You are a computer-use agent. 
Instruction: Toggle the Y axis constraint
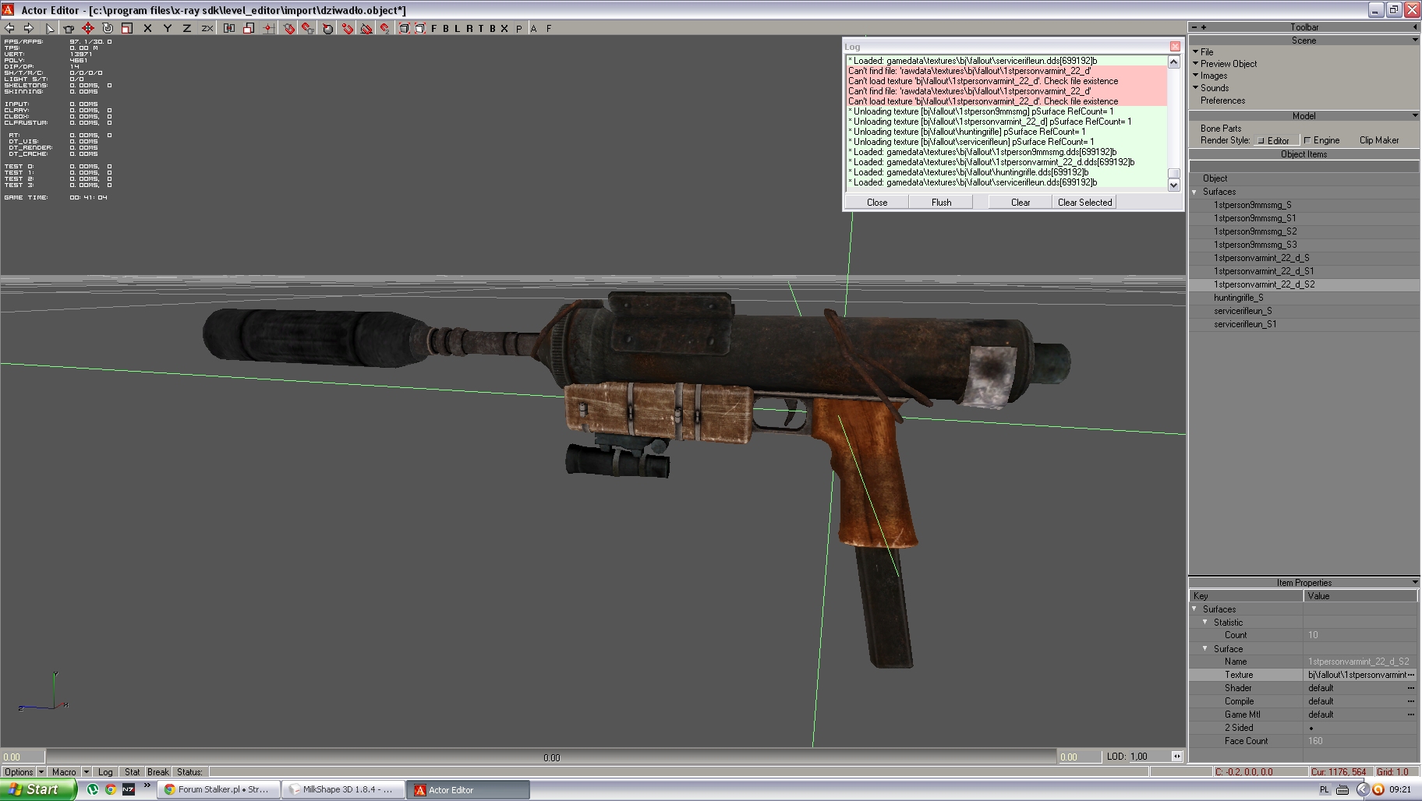(x=167, y=28)
